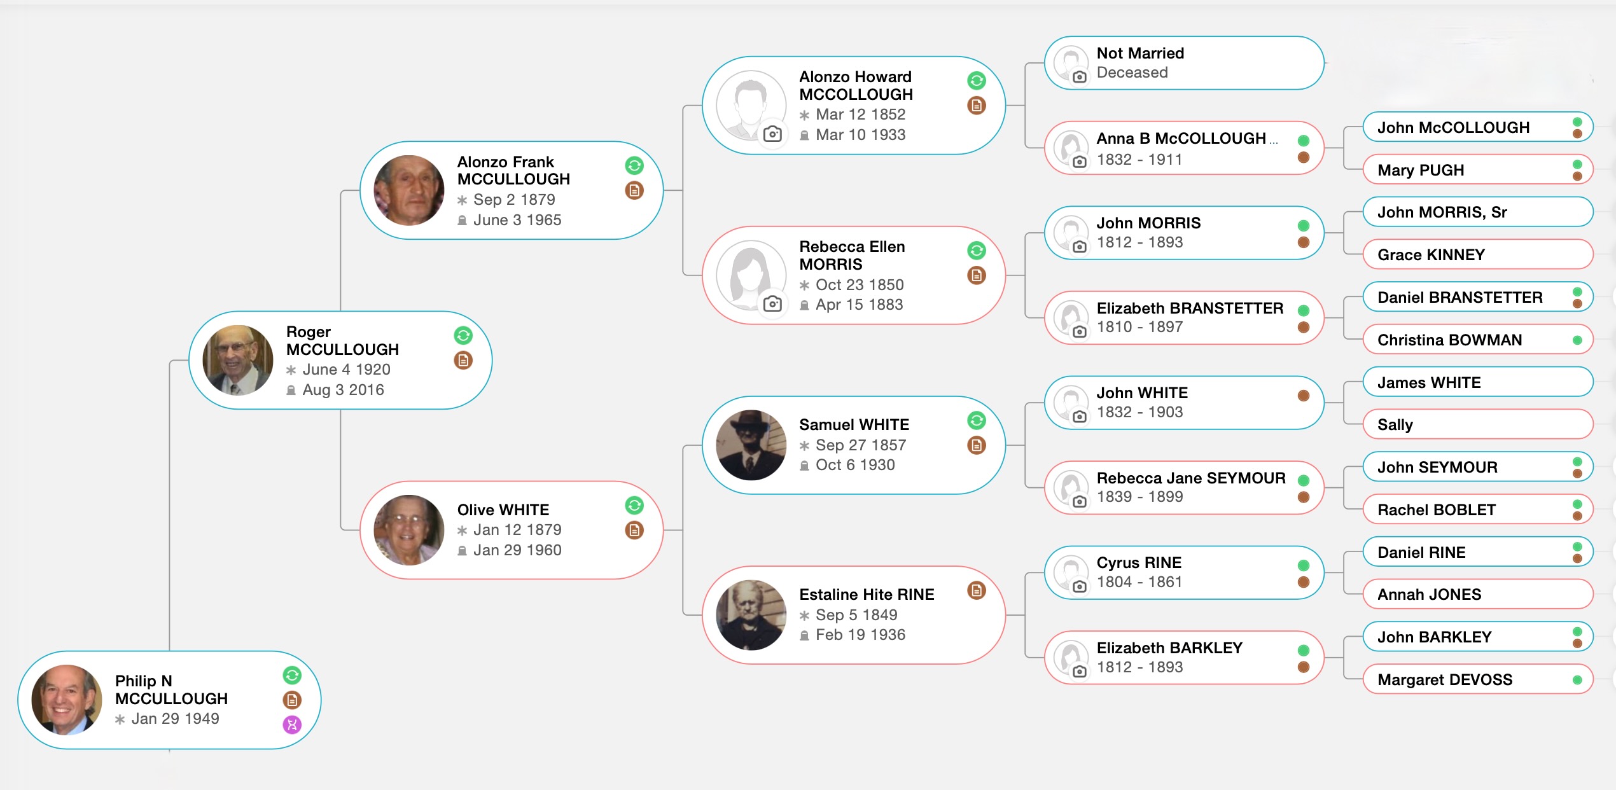The width and height of the screenshot is (1616, 790).
Task: Open Elizabeth BARKLEY's name link
Action: pyautogui.click(x=1169, y=648)
